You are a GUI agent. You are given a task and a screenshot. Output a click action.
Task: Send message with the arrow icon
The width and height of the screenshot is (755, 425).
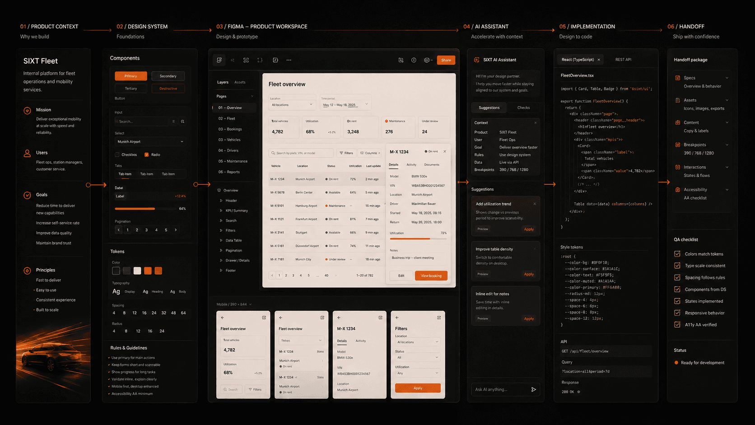[533, 389]
